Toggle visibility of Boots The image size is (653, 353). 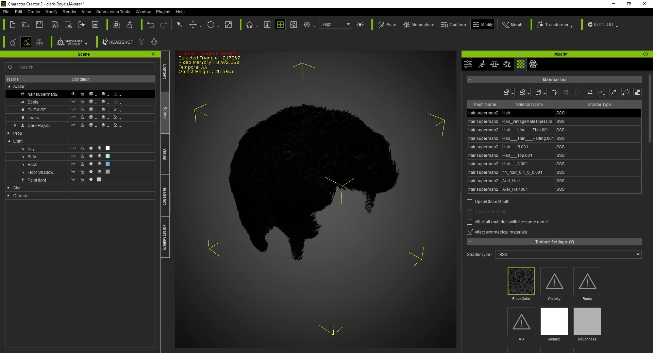(x=73, y=102)
